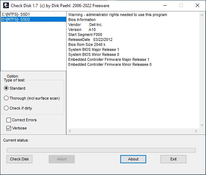Click the horizontal scroll left arrow
Viewport: 206px width, 175px height.
pyautogui.click(x=70, y=131)
